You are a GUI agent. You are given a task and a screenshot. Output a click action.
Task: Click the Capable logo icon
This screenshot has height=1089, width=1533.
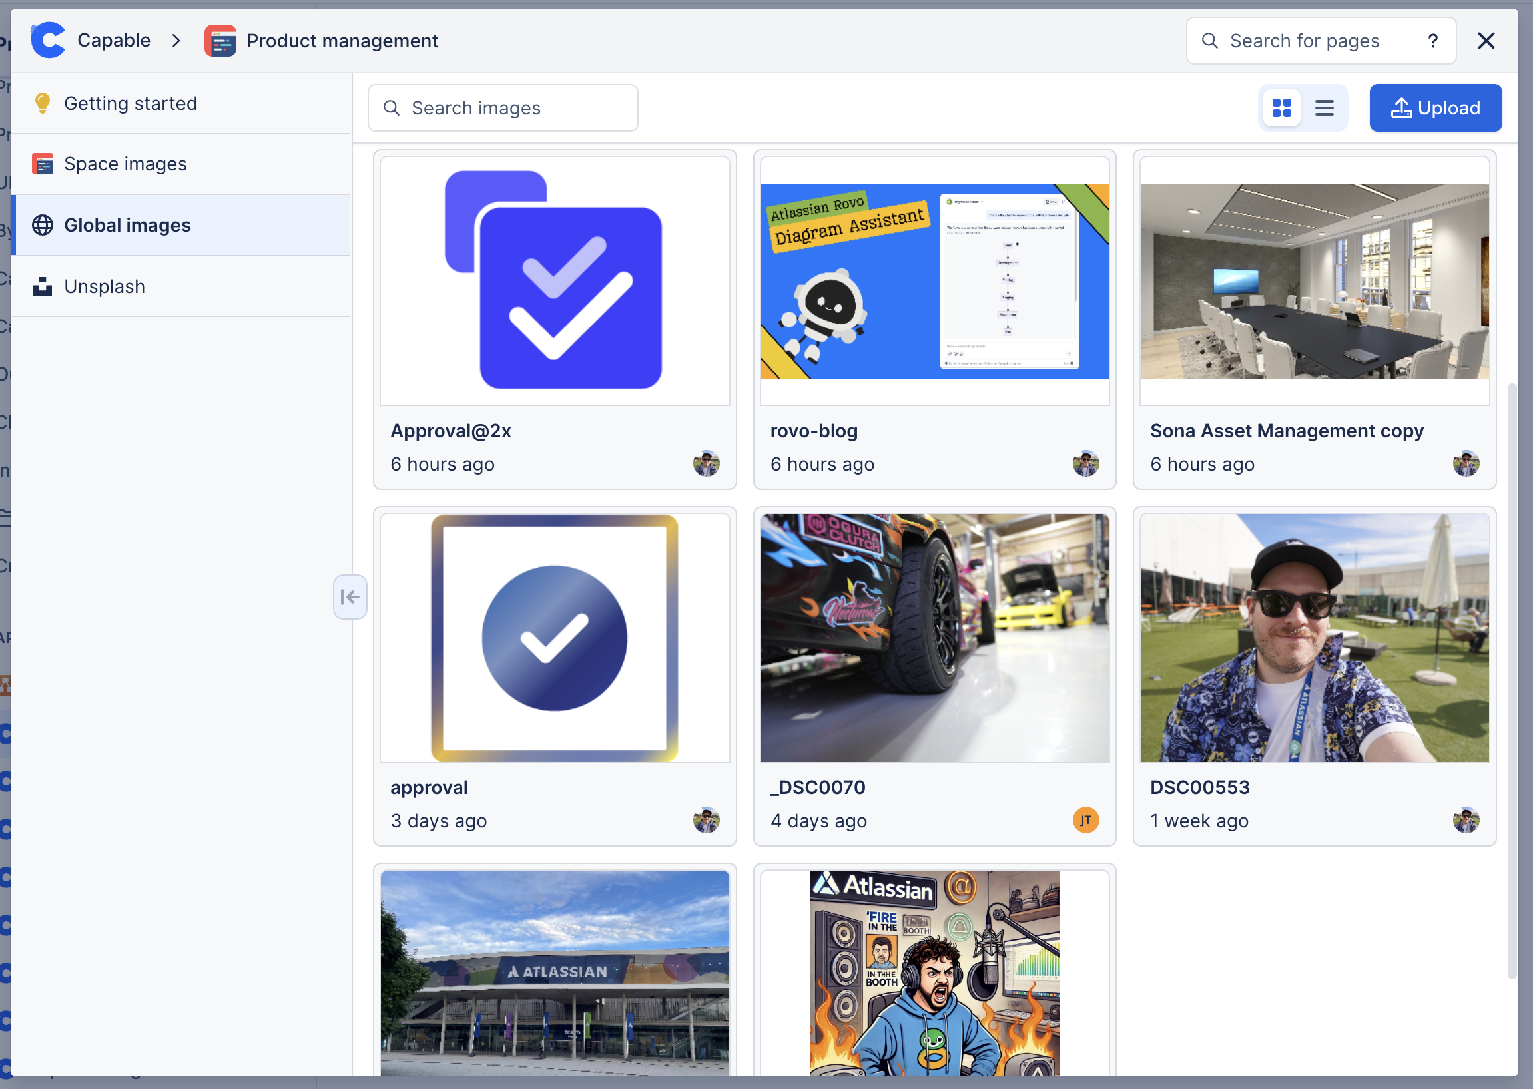(x=49, y=40)
